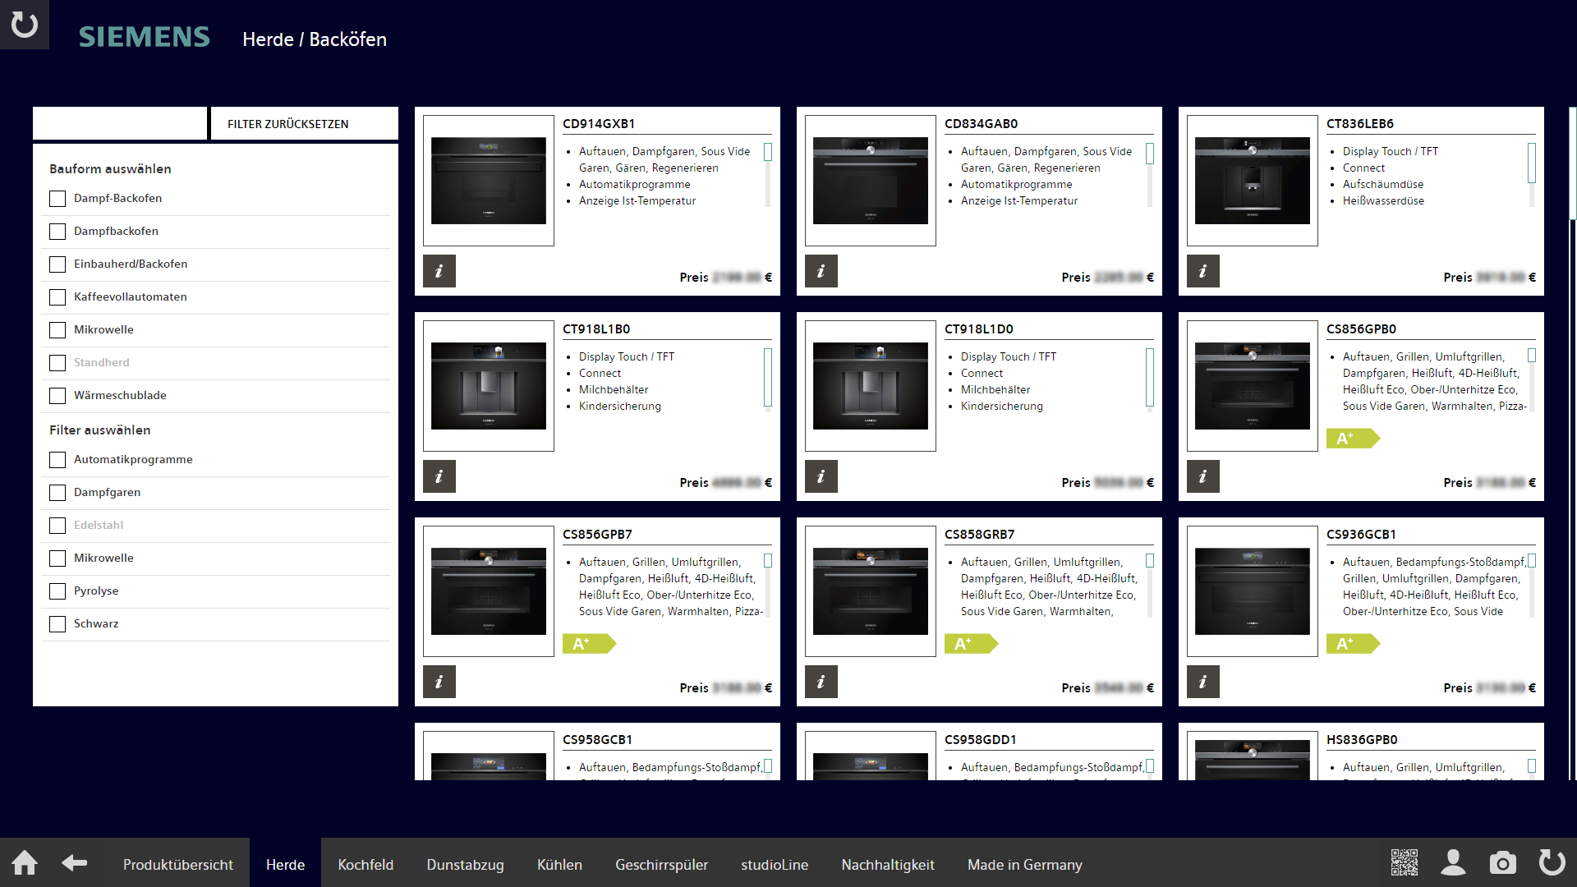The width and height of the screenshot is (1577, 887).
Task: Click the empty search field above filters
Action: pyautogui.click(x=120, y=123)
